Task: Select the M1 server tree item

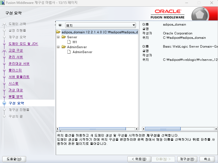Action: tap(75, 42)
